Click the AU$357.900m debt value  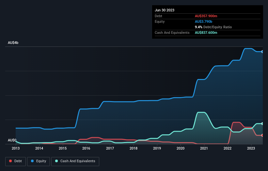click(206, 16)
